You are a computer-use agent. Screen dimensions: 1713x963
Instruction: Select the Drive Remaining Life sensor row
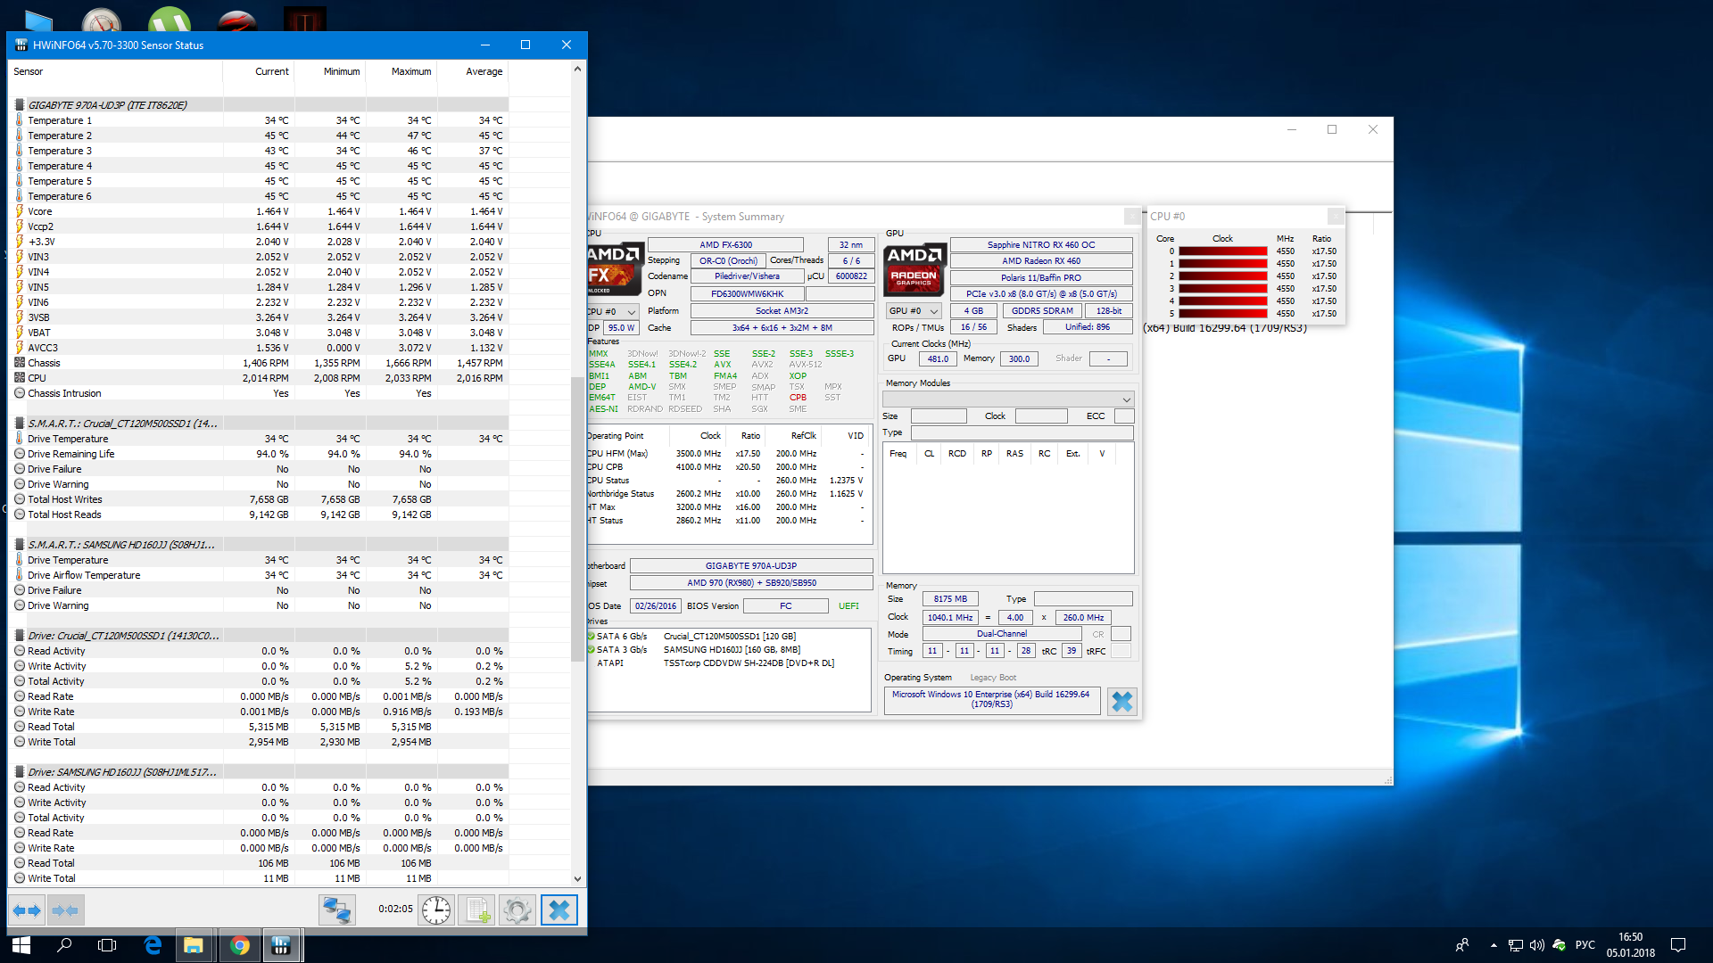click(x=71, y=454)
